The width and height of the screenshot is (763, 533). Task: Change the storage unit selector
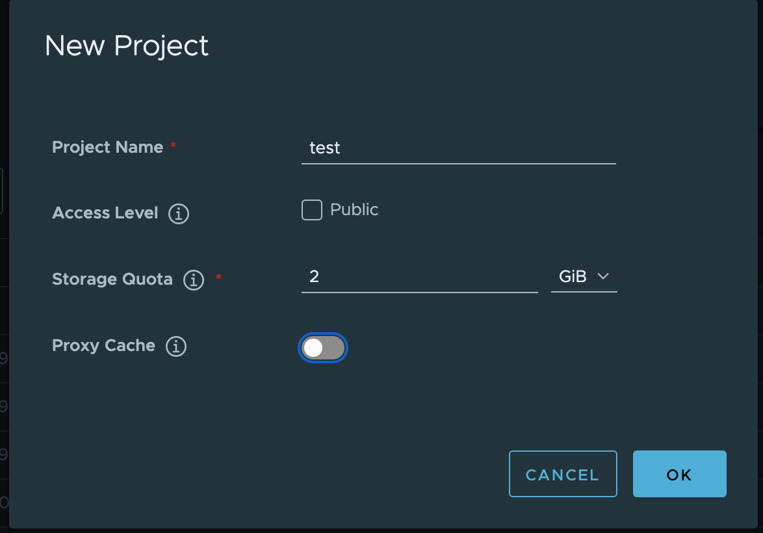tap(584, 276)
